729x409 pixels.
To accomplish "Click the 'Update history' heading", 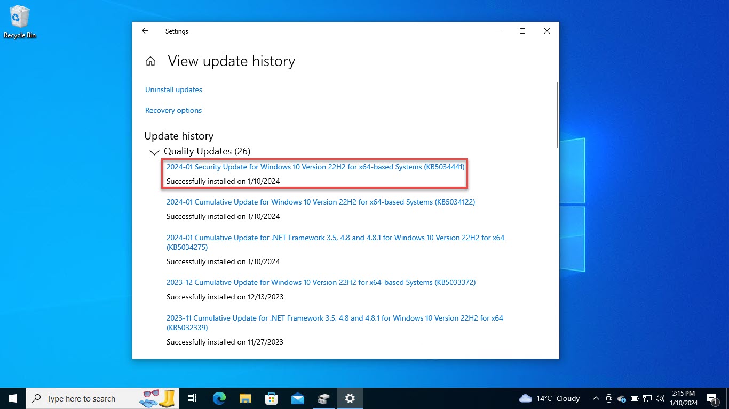I will tap(179, 136).
